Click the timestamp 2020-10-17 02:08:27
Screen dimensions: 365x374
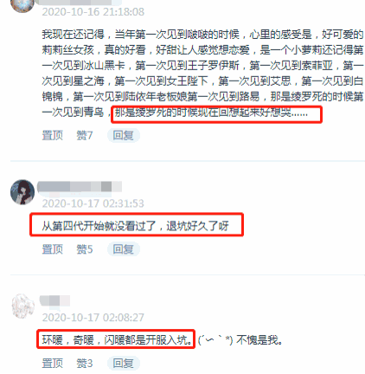(x=93, y=318)
